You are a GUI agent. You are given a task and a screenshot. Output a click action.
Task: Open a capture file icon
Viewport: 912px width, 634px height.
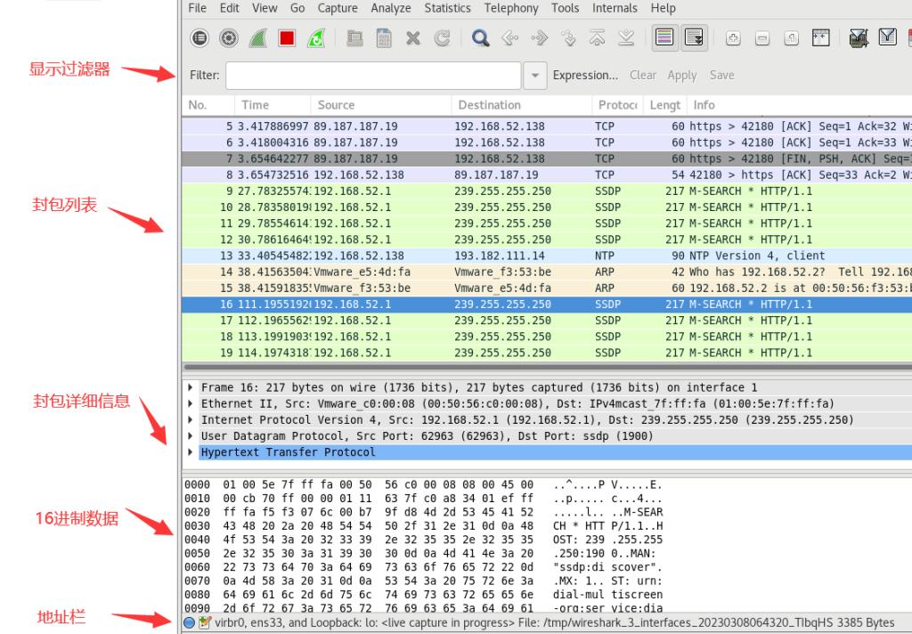[x=354, y=38]
